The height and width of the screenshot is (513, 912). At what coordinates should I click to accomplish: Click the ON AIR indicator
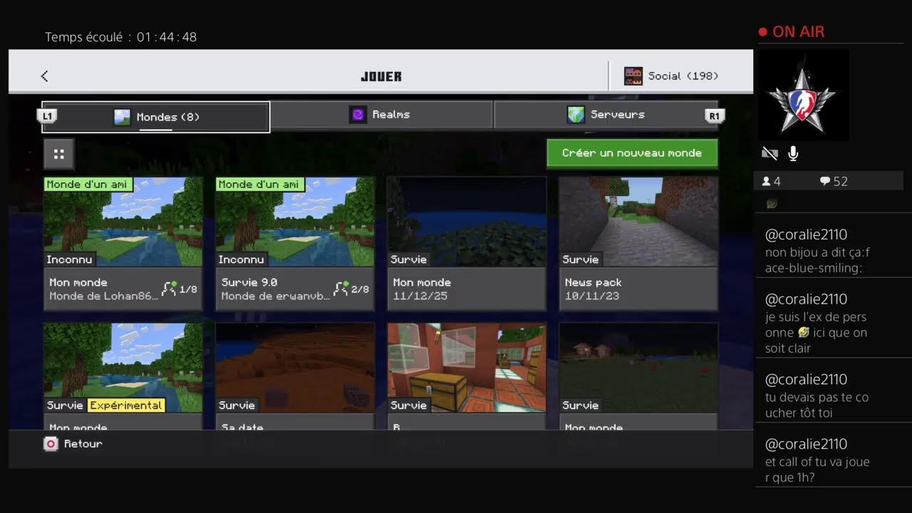(x=792, y=32)
